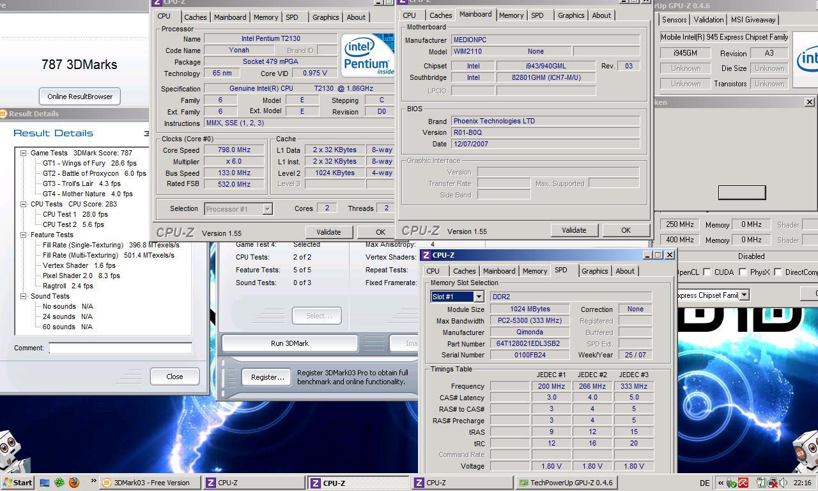Screen dimensions: 818x491
Task: Open Graphics tab in processor CPU-Z window
Action: (x=325, y=17)
